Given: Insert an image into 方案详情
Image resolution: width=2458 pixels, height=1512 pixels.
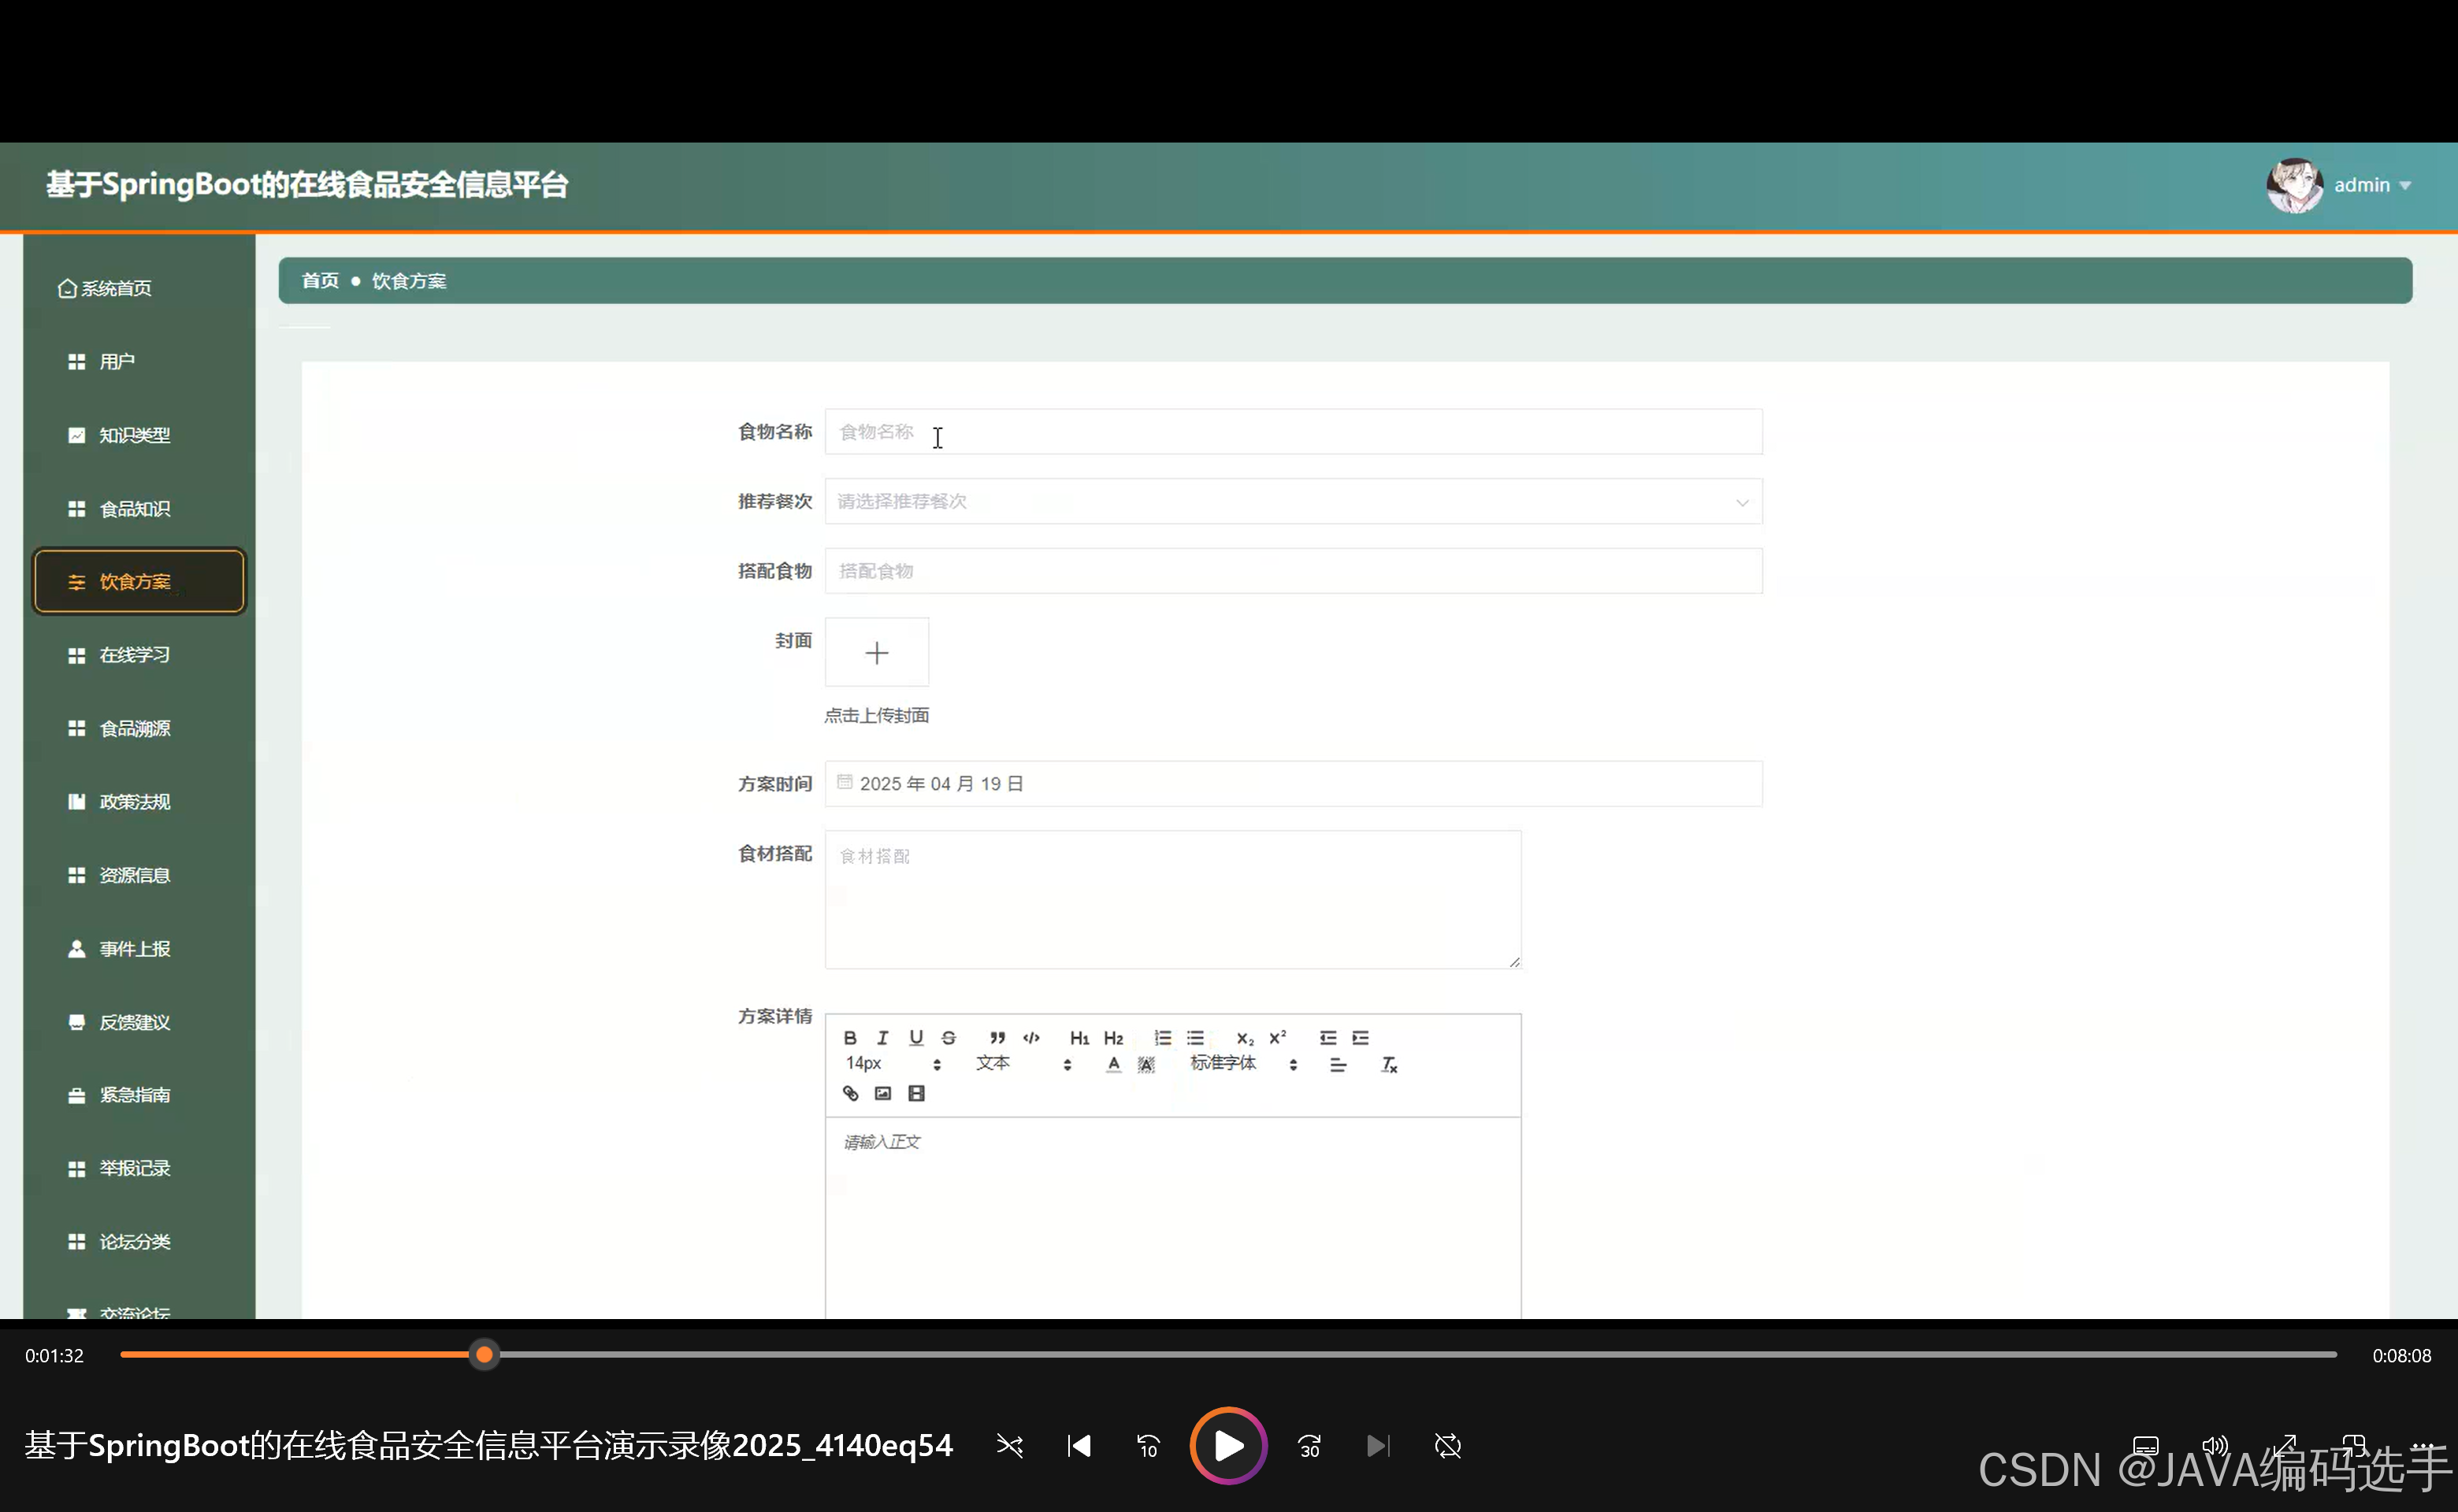Looking at the screenshot, I should tap(882, 1093).
